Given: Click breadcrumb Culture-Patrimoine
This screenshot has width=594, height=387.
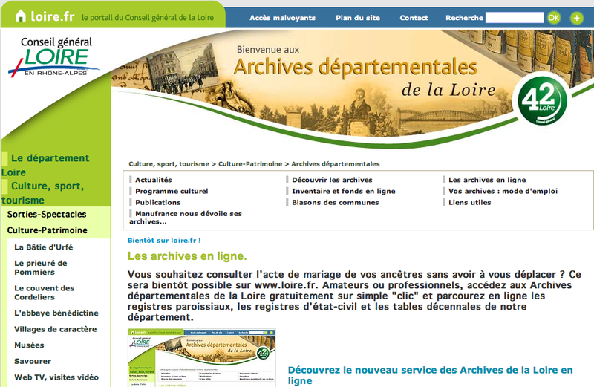Looking at the screenshot, I should (250, 164).
